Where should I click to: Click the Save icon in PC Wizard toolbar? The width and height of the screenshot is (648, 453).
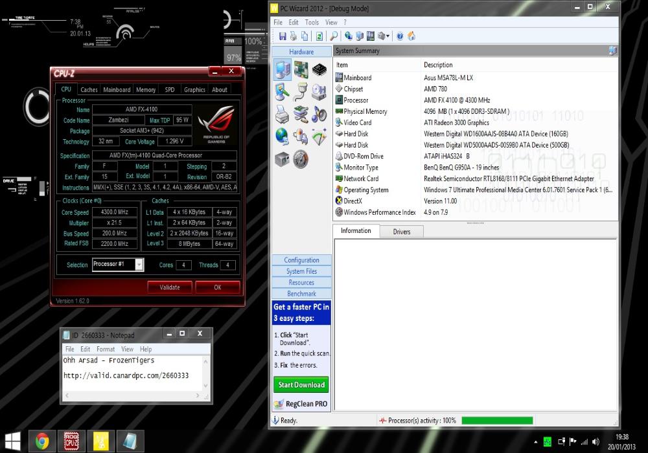tap(283, 36)
